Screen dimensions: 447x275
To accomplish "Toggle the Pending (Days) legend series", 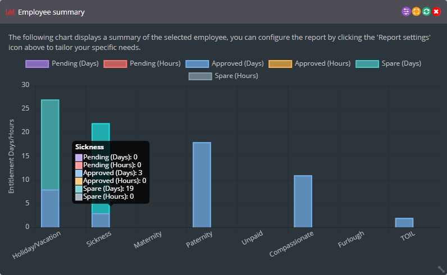I will click(62, 63).
